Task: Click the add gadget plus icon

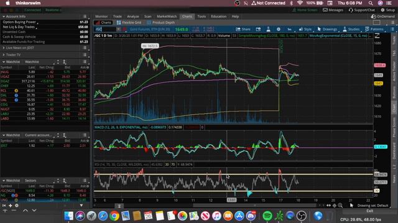Action: point(11,206)
